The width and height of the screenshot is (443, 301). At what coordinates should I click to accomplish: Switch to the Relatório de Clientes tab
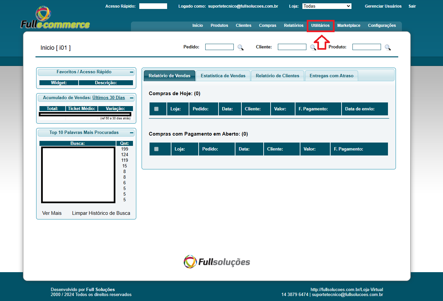pyautogui.click(x=278, y=76)
